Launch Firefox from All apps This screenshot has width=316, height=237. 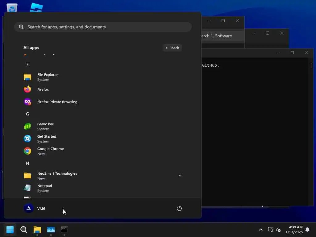[103, 89]
